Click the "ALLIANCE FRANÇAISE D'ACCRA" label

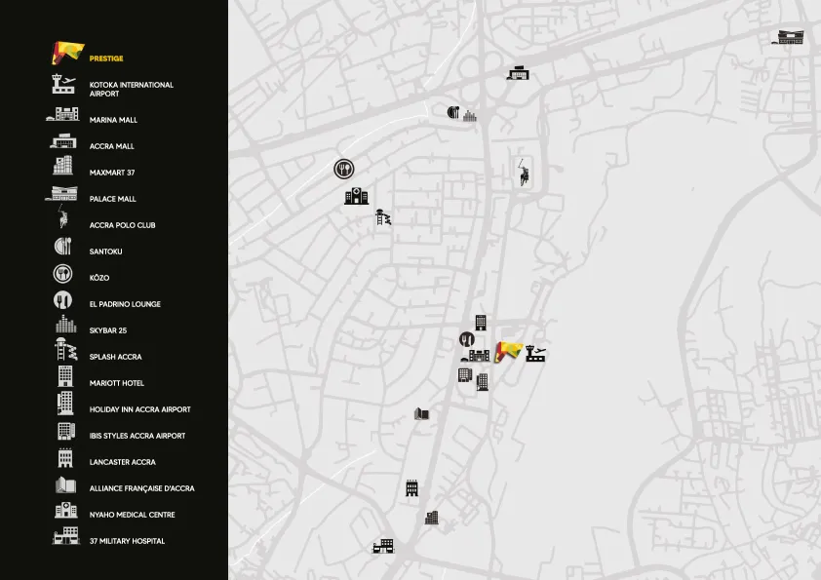point(142,488)
